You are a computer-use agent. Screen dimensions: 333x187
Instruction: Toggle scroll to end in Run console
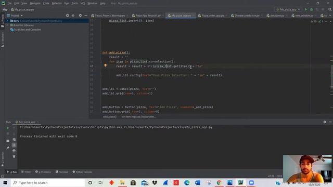coord(14,145)
